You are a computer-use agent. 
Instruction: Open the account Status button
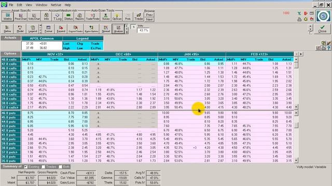coord(68,17)
